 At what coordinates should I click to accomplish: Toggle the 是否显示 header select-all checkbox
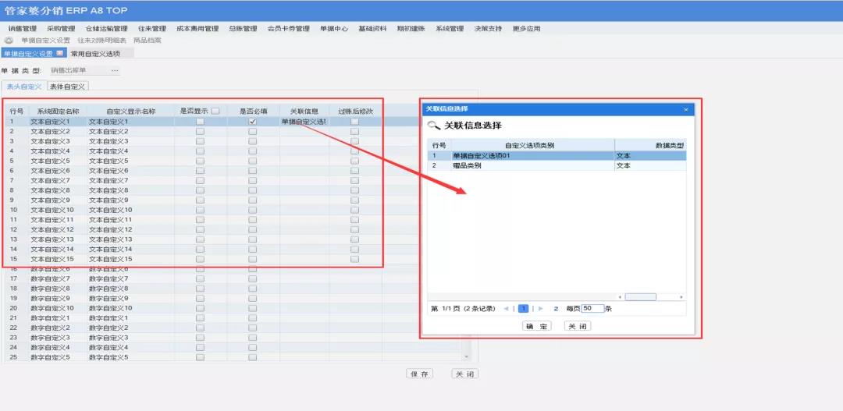215,112
